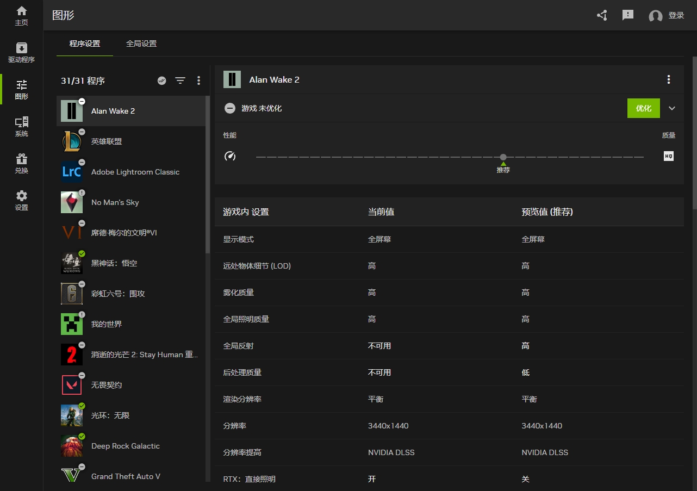Switch to the 全局设置 tab

pos(141,43)
